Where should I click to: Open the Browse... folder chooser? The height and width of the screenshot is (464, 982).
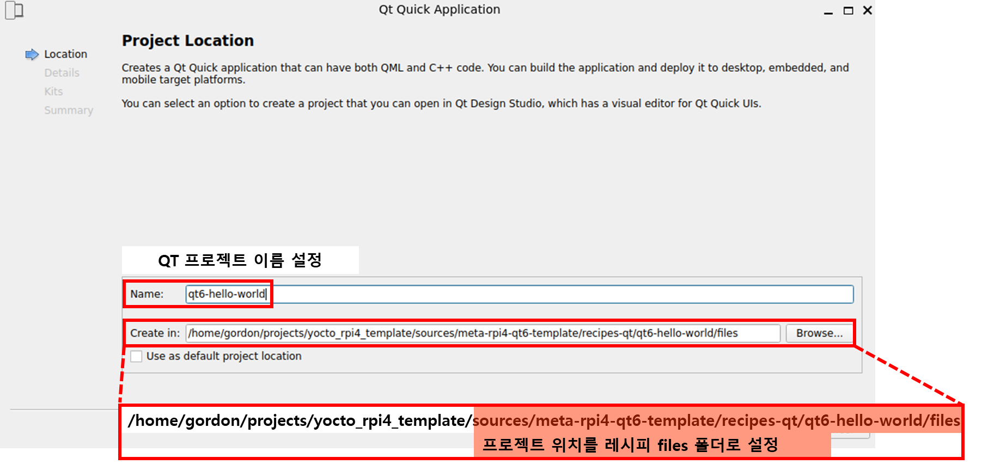coord(819,333)
